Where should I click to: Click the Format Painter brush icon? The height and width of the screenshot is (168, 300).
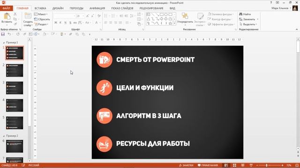tap(15, 24)
